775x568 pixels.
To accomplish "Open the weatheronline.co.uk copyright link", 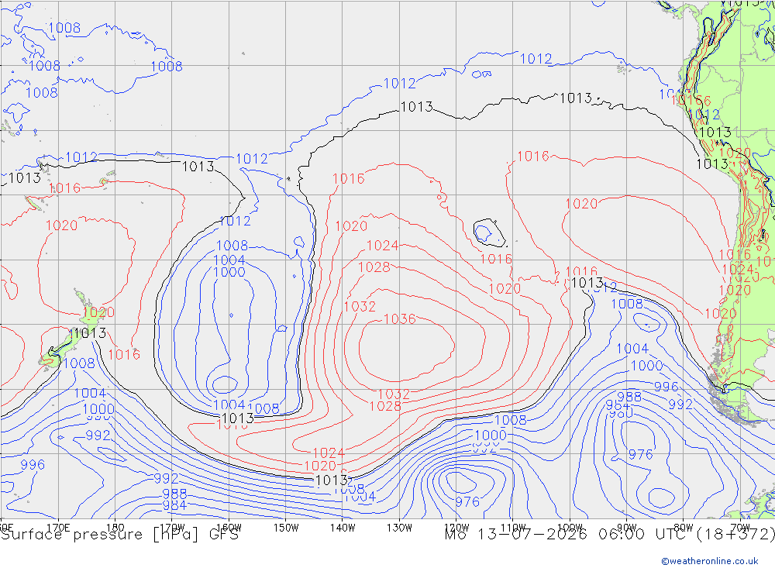I will 710,560.
